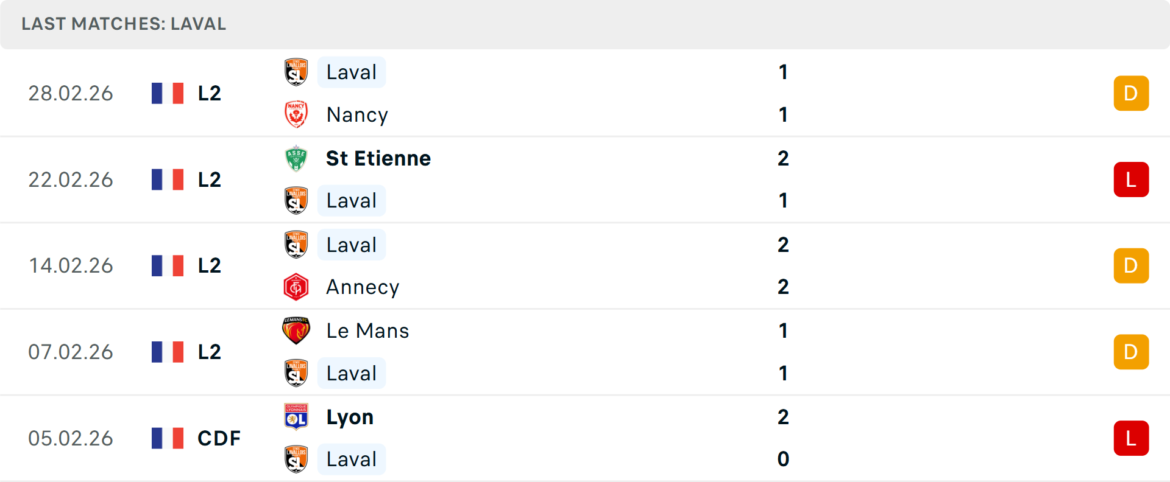Click the Annecy club logo
Viewport: 1170px width, 482px height.
coord(296,287)
